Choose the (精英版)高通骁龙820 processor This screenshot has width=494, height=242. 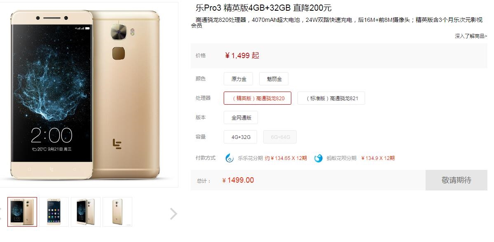258,98
